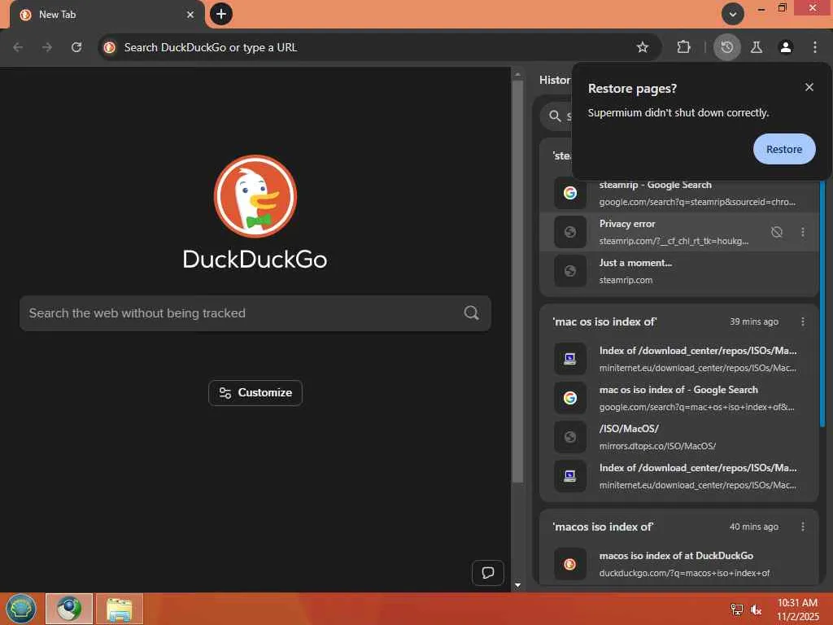Reload the page with refresh icon

tap(76, 47)
